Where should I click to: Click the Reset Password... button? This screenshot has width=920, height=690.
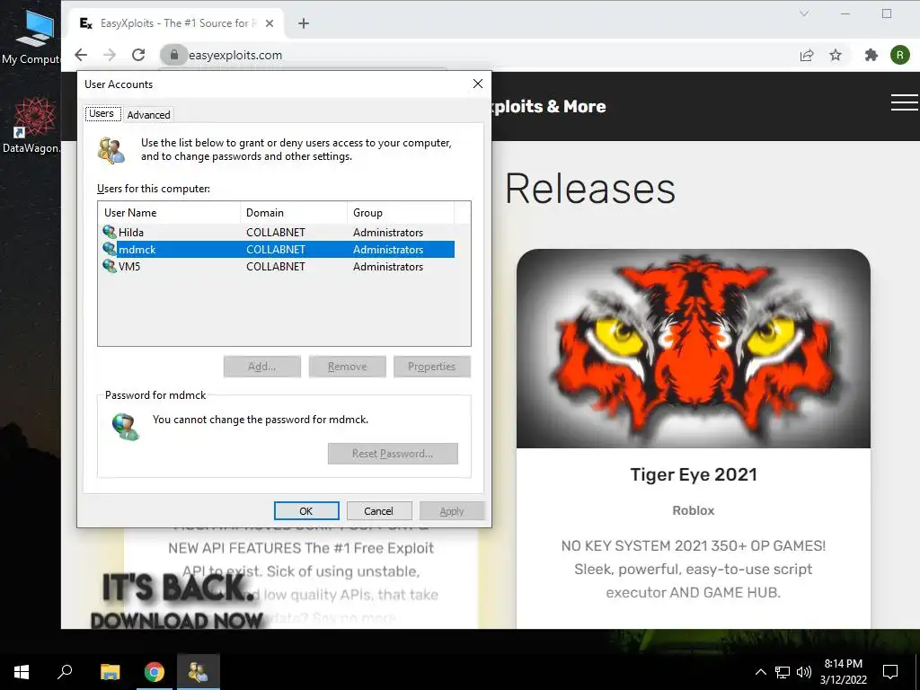393,454
